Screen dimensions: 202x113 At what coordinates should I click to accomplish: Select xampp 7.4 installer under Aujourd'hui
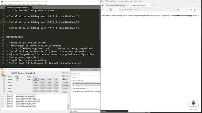tap(86, 86)
